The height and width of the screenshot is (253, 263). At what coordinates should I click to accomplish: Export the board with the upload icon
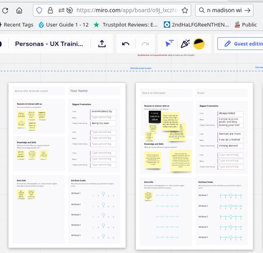(102, 44)
